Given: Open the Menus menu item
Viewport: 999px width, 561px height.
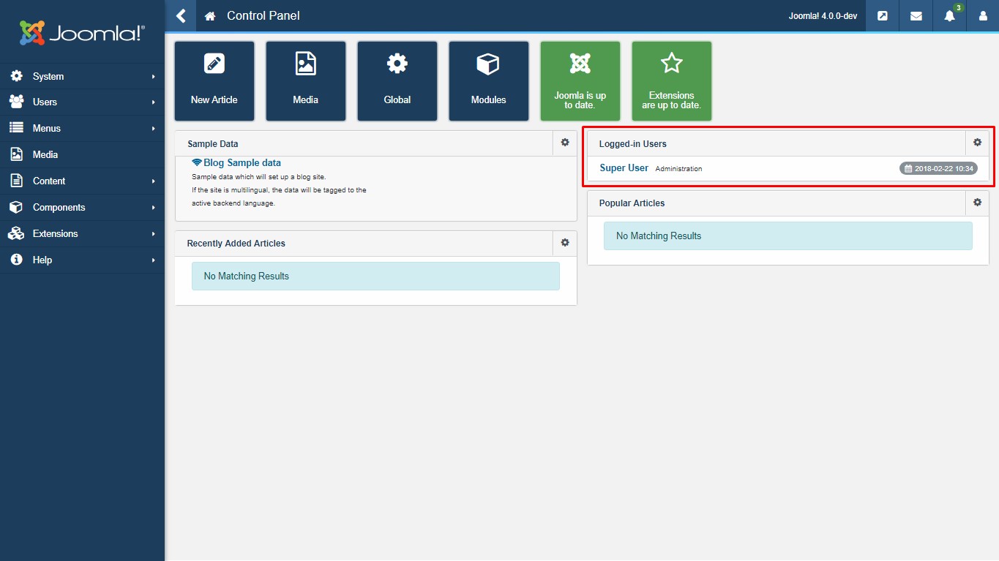Looking at the screenshot, I should pos(82,129).
